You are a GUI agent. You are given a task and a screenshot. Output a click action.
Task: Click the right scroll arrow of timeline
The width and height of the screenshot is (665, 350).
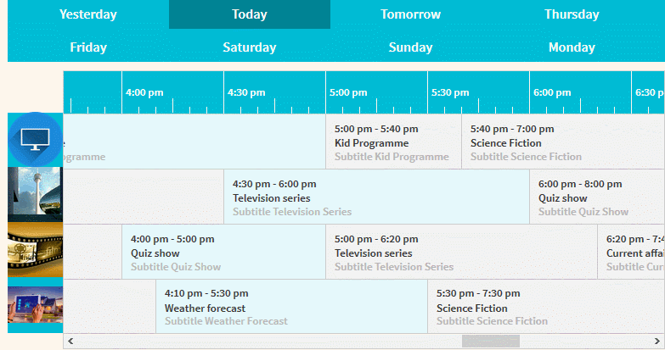[657, 342]
